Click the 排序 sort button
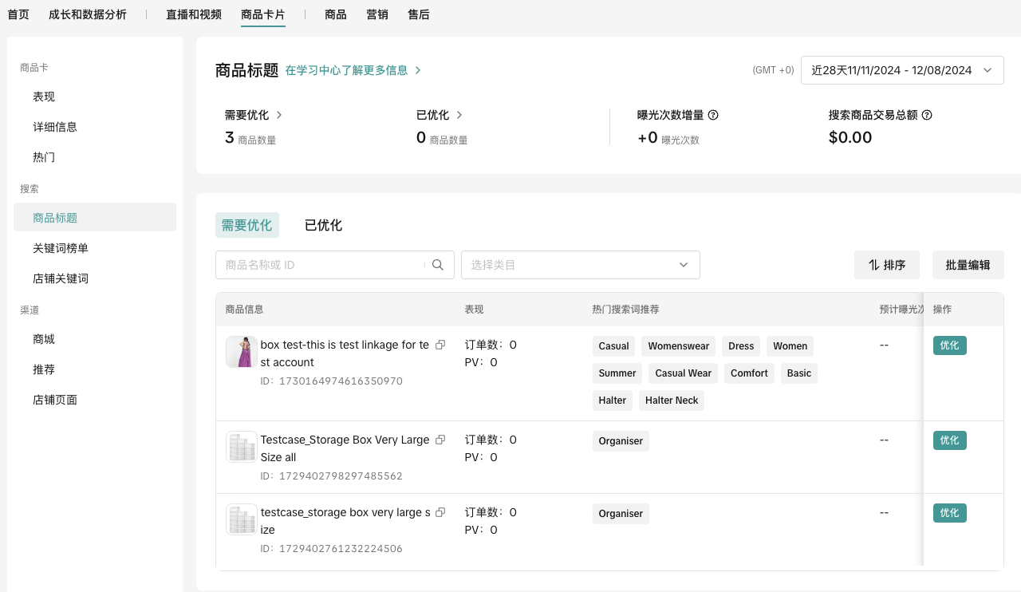Viewport: 1021px width, 592px height. [886, 265]
